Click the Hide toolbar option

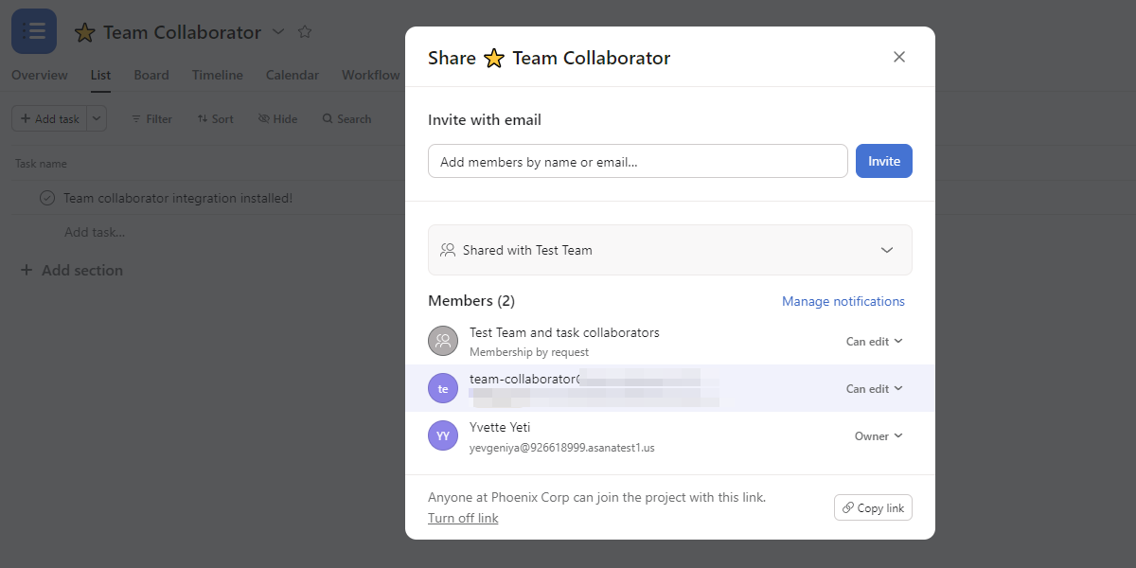point(277,118)
